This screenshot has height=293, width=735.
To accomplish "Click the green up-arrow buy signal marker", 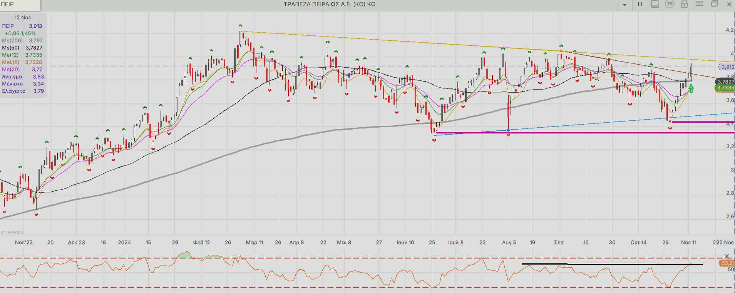I will tap(691, 89).
